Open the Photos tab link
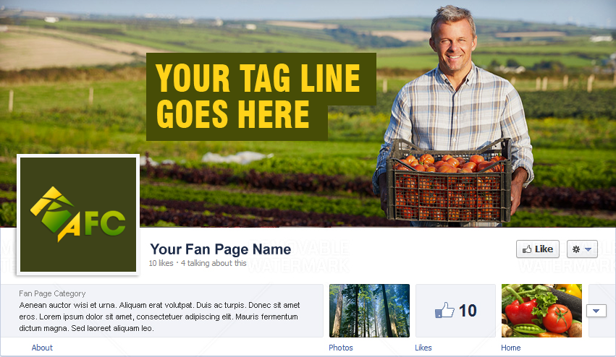This screenshot has width=616, height=357. [341, 348]
